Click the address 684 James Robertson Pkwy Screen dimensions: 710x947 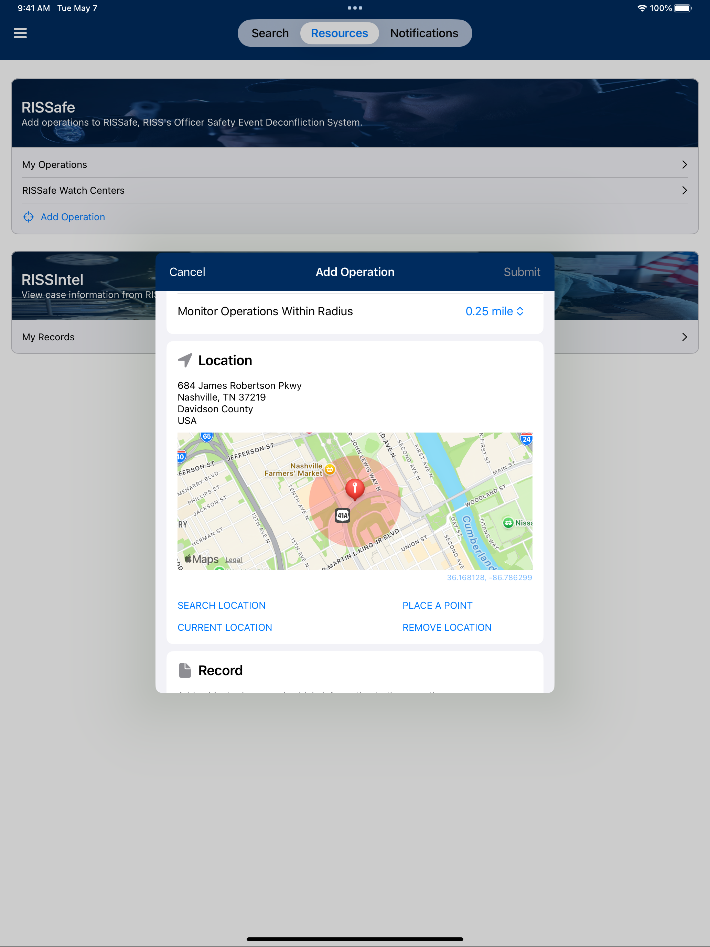tap(240, 385)
